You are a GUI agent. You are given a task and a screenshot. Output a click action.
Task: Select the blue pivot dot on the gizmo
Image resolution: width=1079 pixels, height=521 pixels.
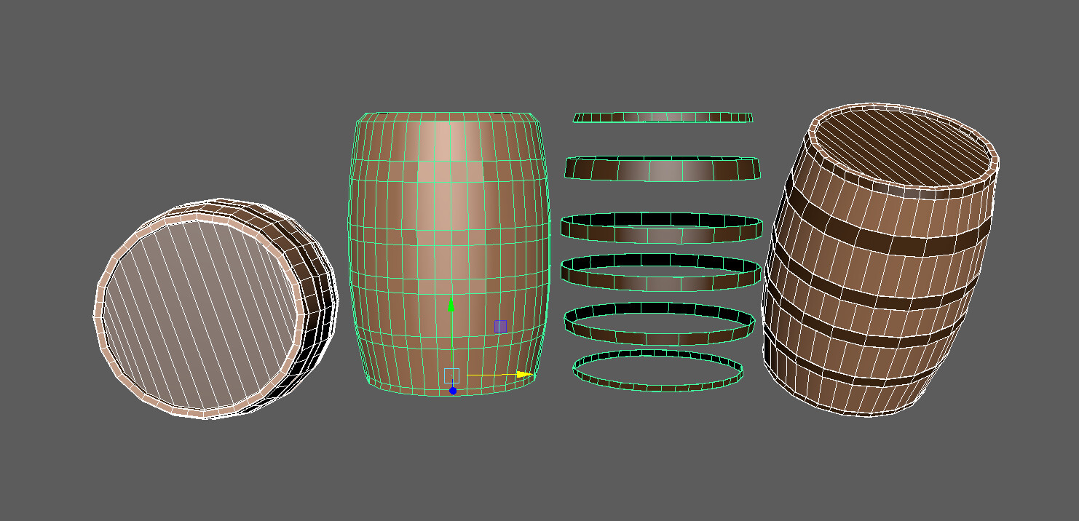[x=454, y=390]
